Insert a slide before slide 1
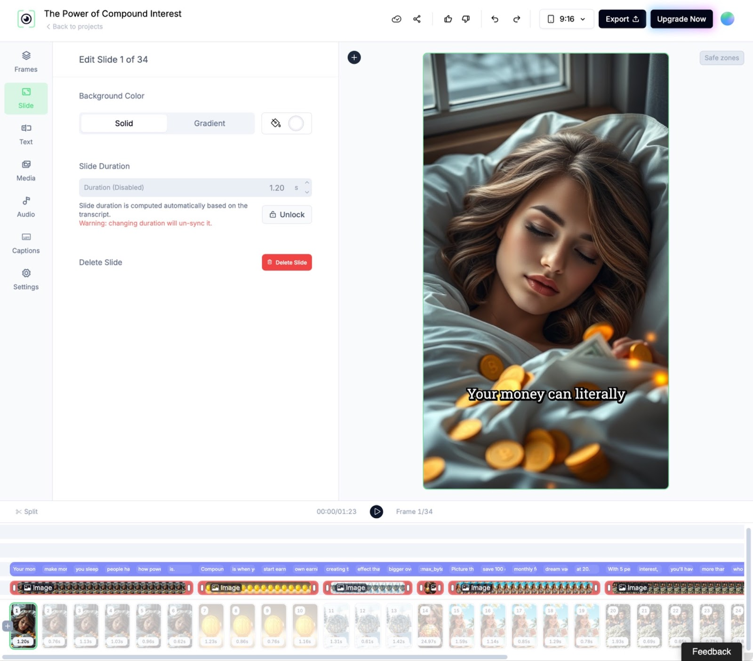Viewport: 753px width, 661px height. pyautogui.click(x=8, y=626)
